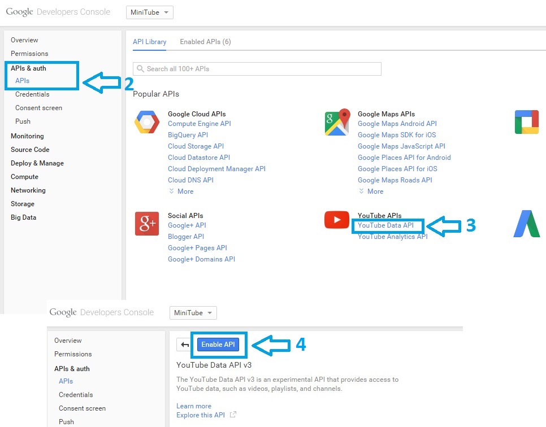Open the Cloud DNS API link
The width and height of the screenshot is (546, 427).
pos(190,180)
